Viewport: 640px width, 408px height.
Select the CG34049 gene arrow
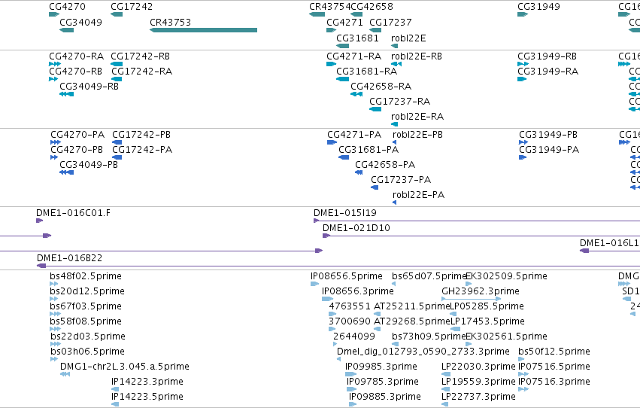click(66, 30)
